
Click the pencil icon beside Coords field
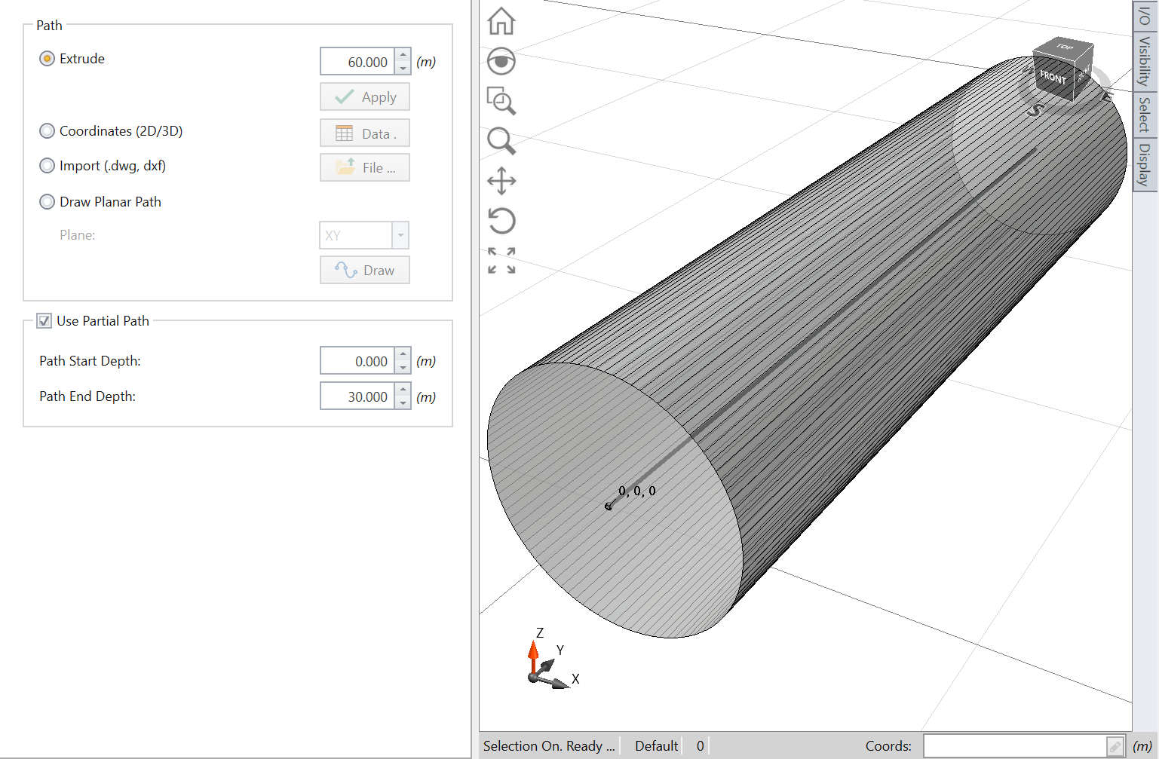[x=1115, y=746]
